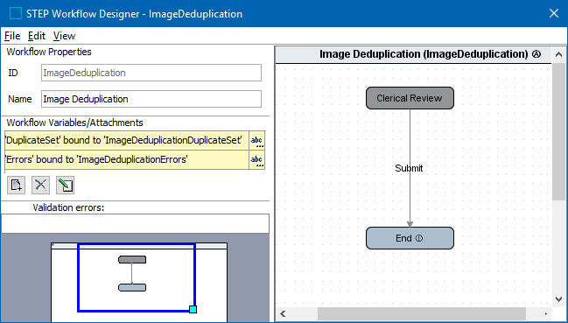Click the delete variable X icon
This screenshot has width=568, height=323.
(x=40, y=185)
